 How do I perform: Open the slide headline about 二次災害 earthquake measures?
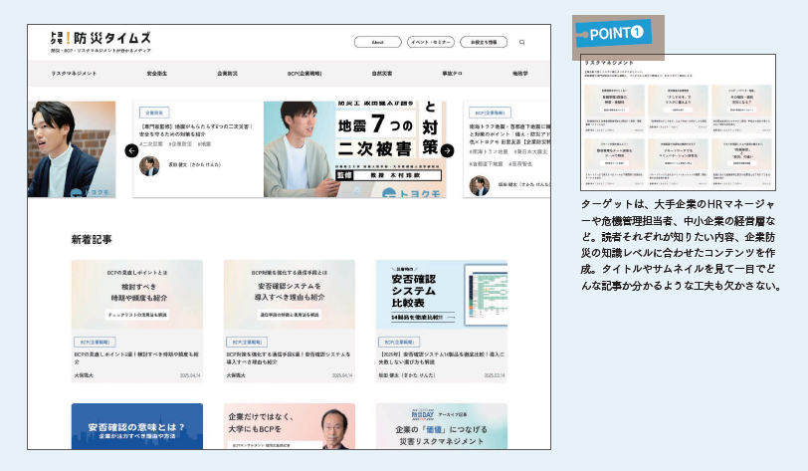[x=196, y=130]
